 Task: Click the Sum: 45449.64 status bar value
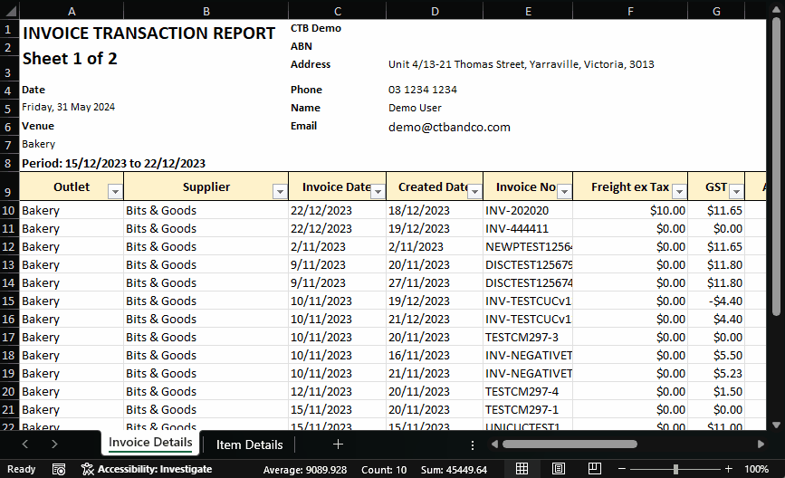click(454, 470)
